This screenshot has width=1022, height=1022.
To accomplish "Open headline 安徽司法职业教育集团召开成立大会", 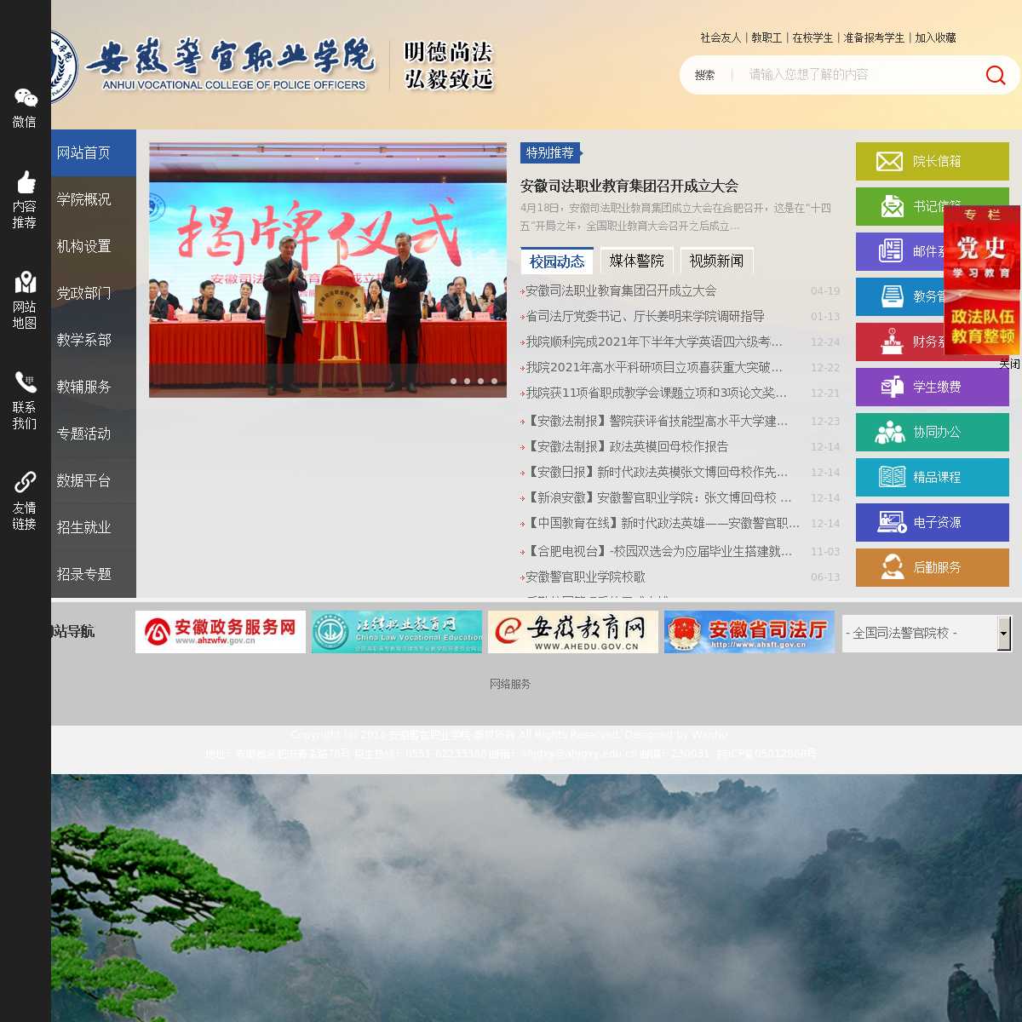I will [x=629, y=186].
